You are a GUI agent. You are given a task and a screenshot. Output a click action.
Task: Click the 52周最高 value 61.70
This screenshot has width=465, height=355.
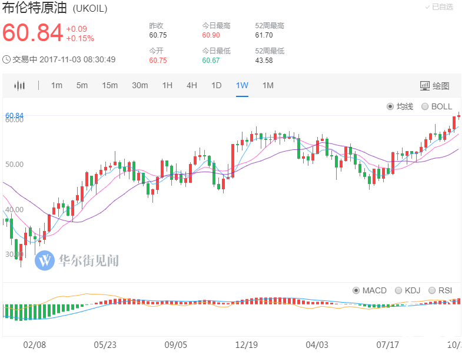264,35
